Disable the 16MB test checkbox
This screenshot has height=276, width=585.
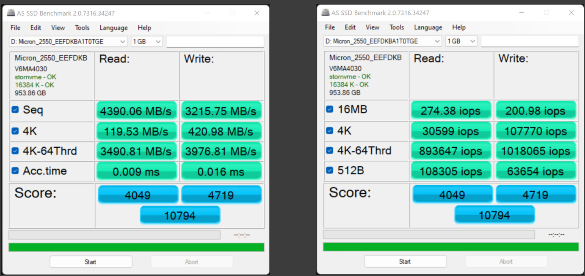pyautogui.click(x=330, y=109)
